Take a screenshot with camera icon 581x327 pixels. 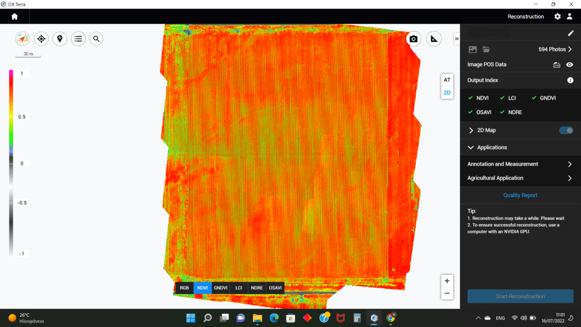(x=414, y=39)
